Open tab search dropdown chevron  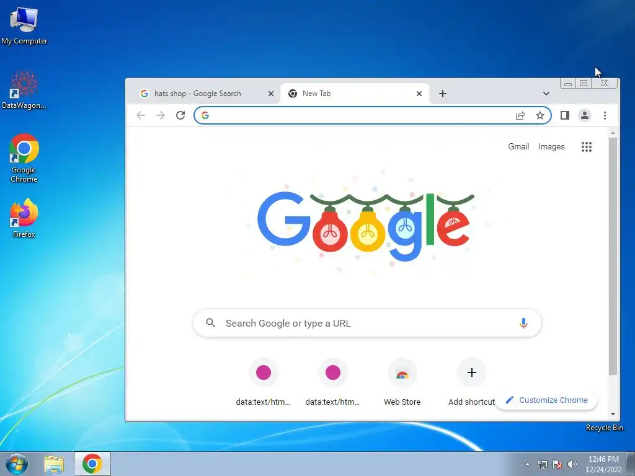(546, 94)
